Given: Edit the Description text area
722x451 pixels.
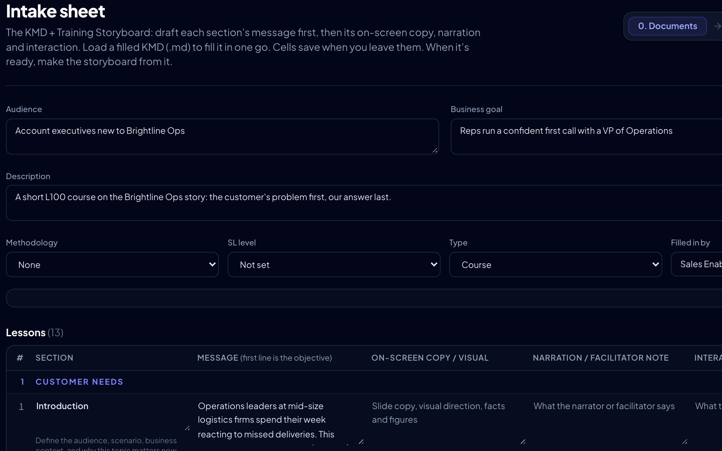Looking at the screenshot, I should 364,203.
